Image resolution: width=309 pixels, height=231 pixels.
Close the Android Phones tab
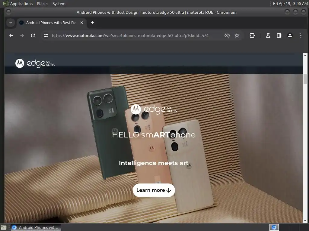(82, 23)
